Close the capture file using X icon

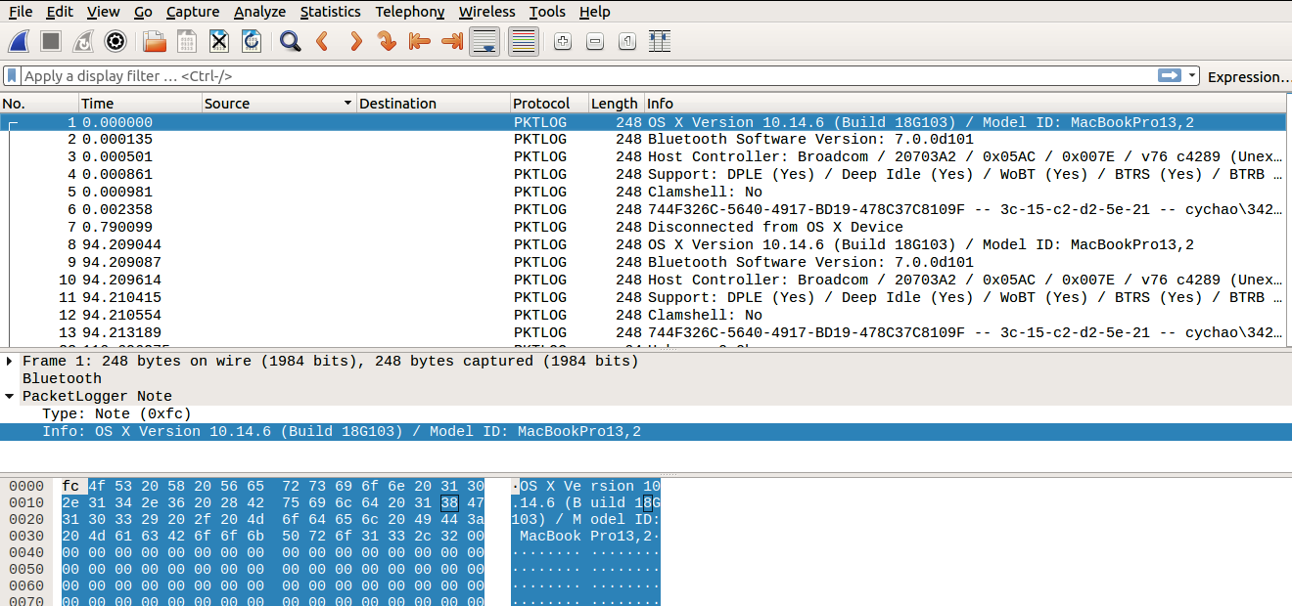[x=219, y=41]
